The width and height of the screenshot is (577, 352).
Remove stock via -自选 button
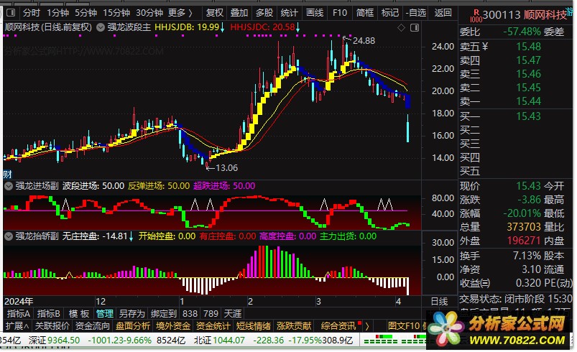[416, 13]
